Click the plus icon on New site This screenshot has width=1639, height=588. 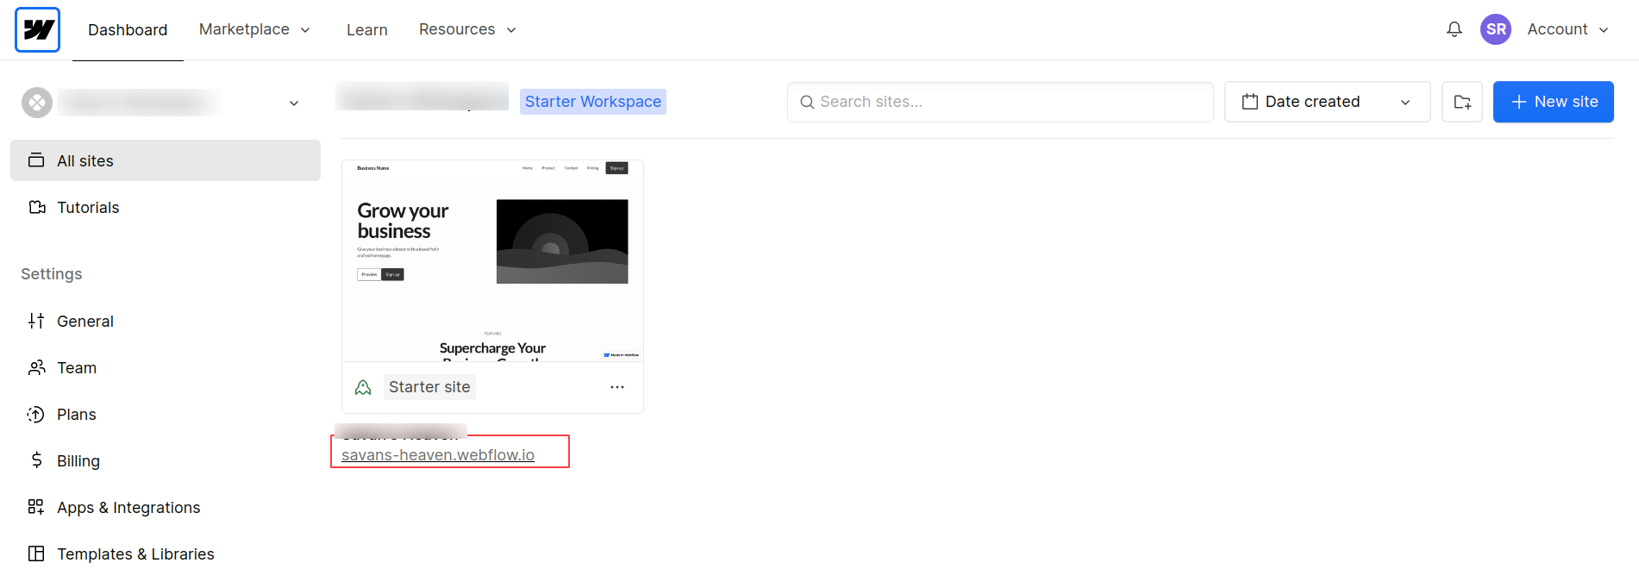(1518, 102)
